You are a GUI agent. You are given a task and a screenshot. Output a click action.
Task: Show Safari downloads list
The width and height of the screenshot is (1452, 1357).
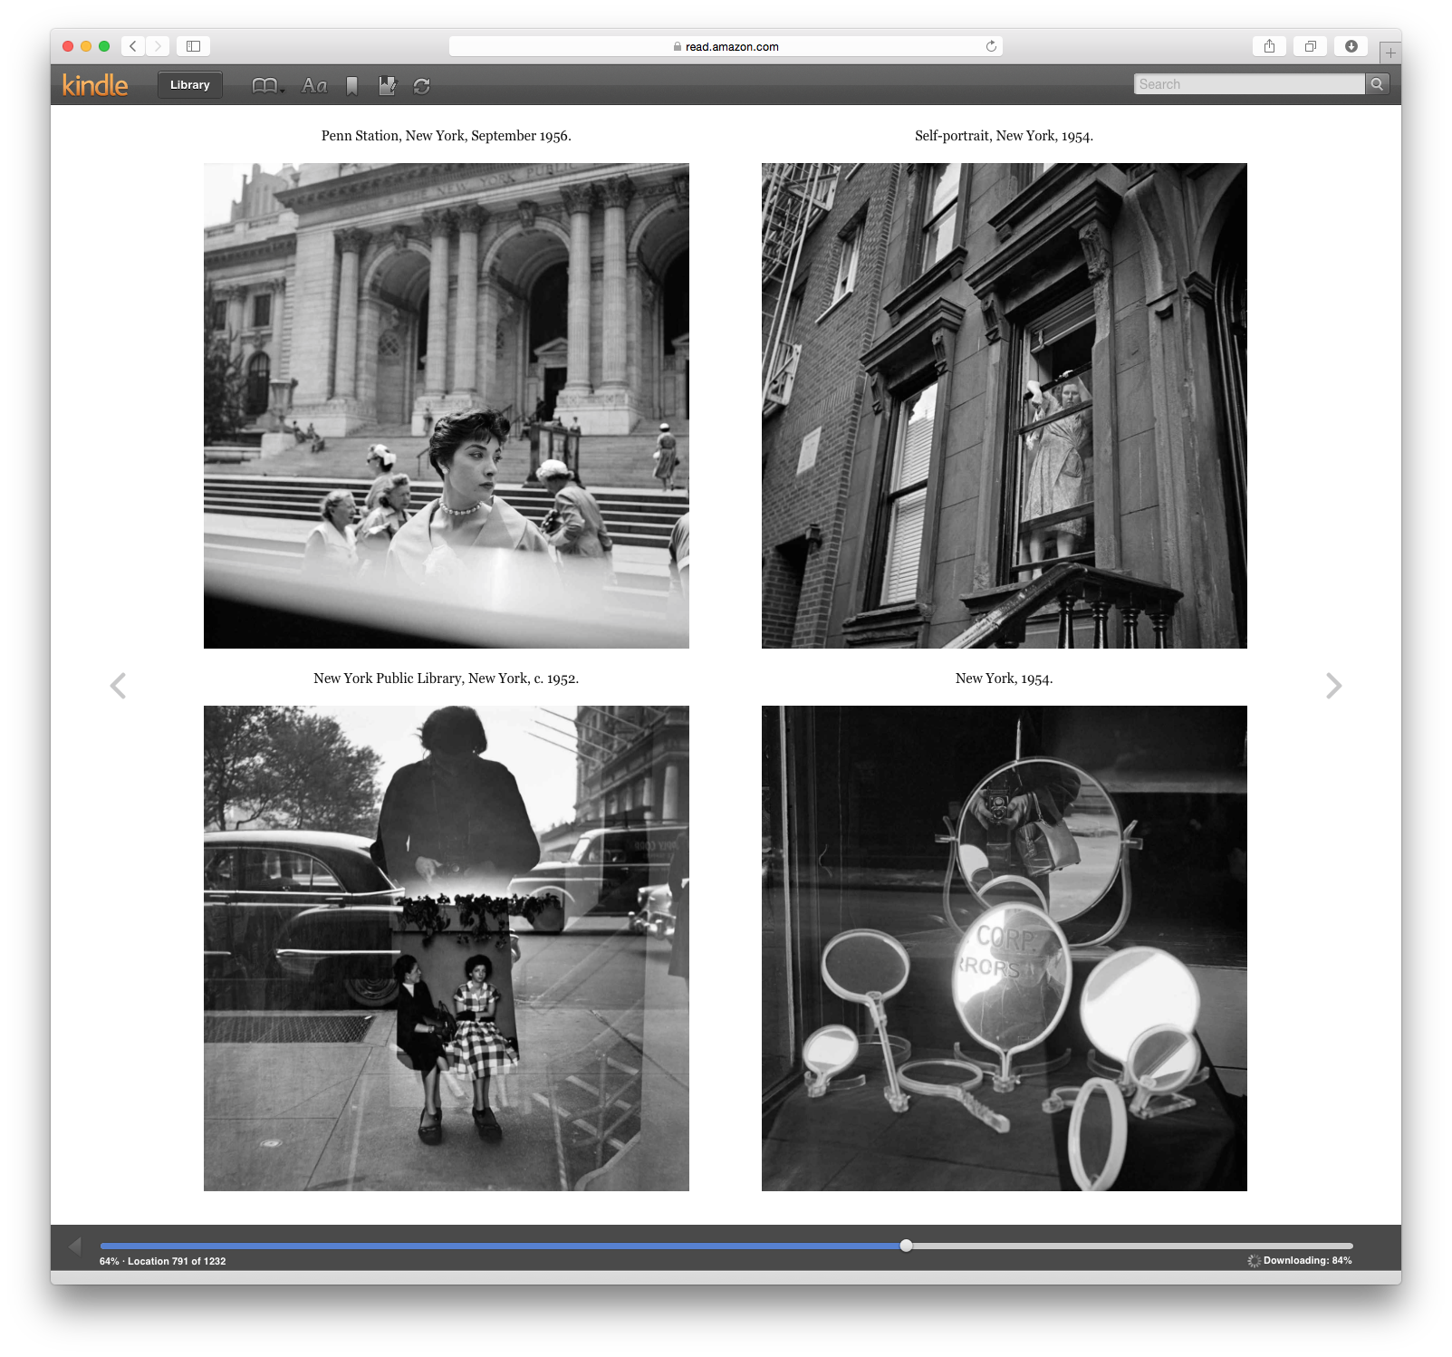pyautogui.click(x=1351, y=46)
